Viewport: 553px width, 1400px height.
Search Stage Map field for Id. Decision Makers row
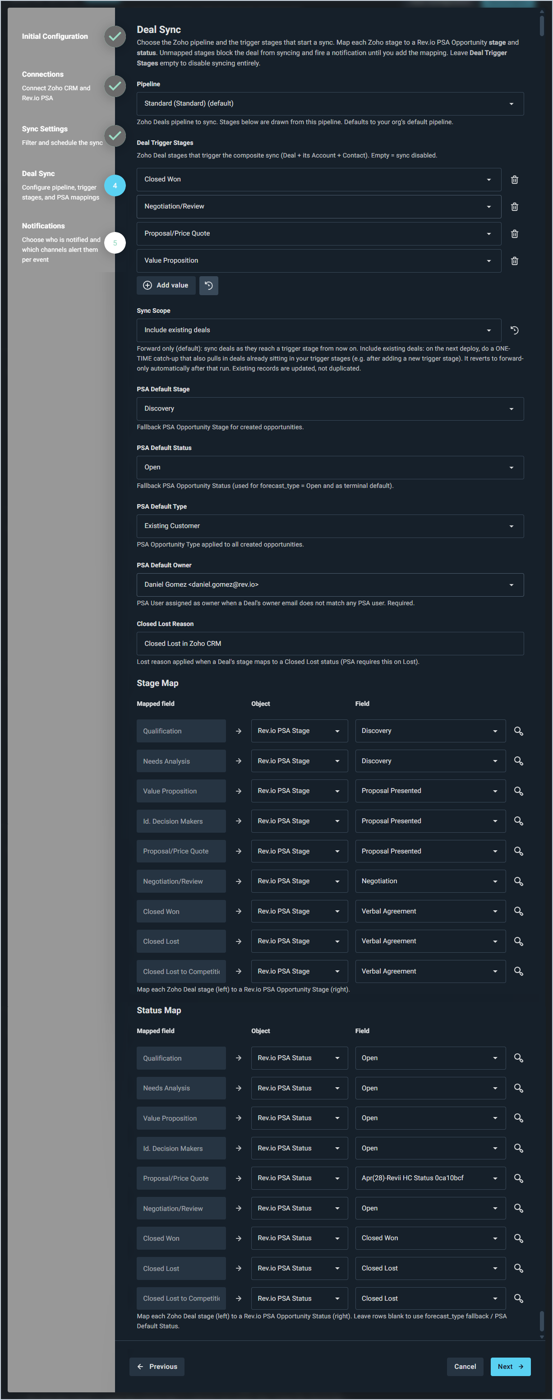[x=518, y=821]
